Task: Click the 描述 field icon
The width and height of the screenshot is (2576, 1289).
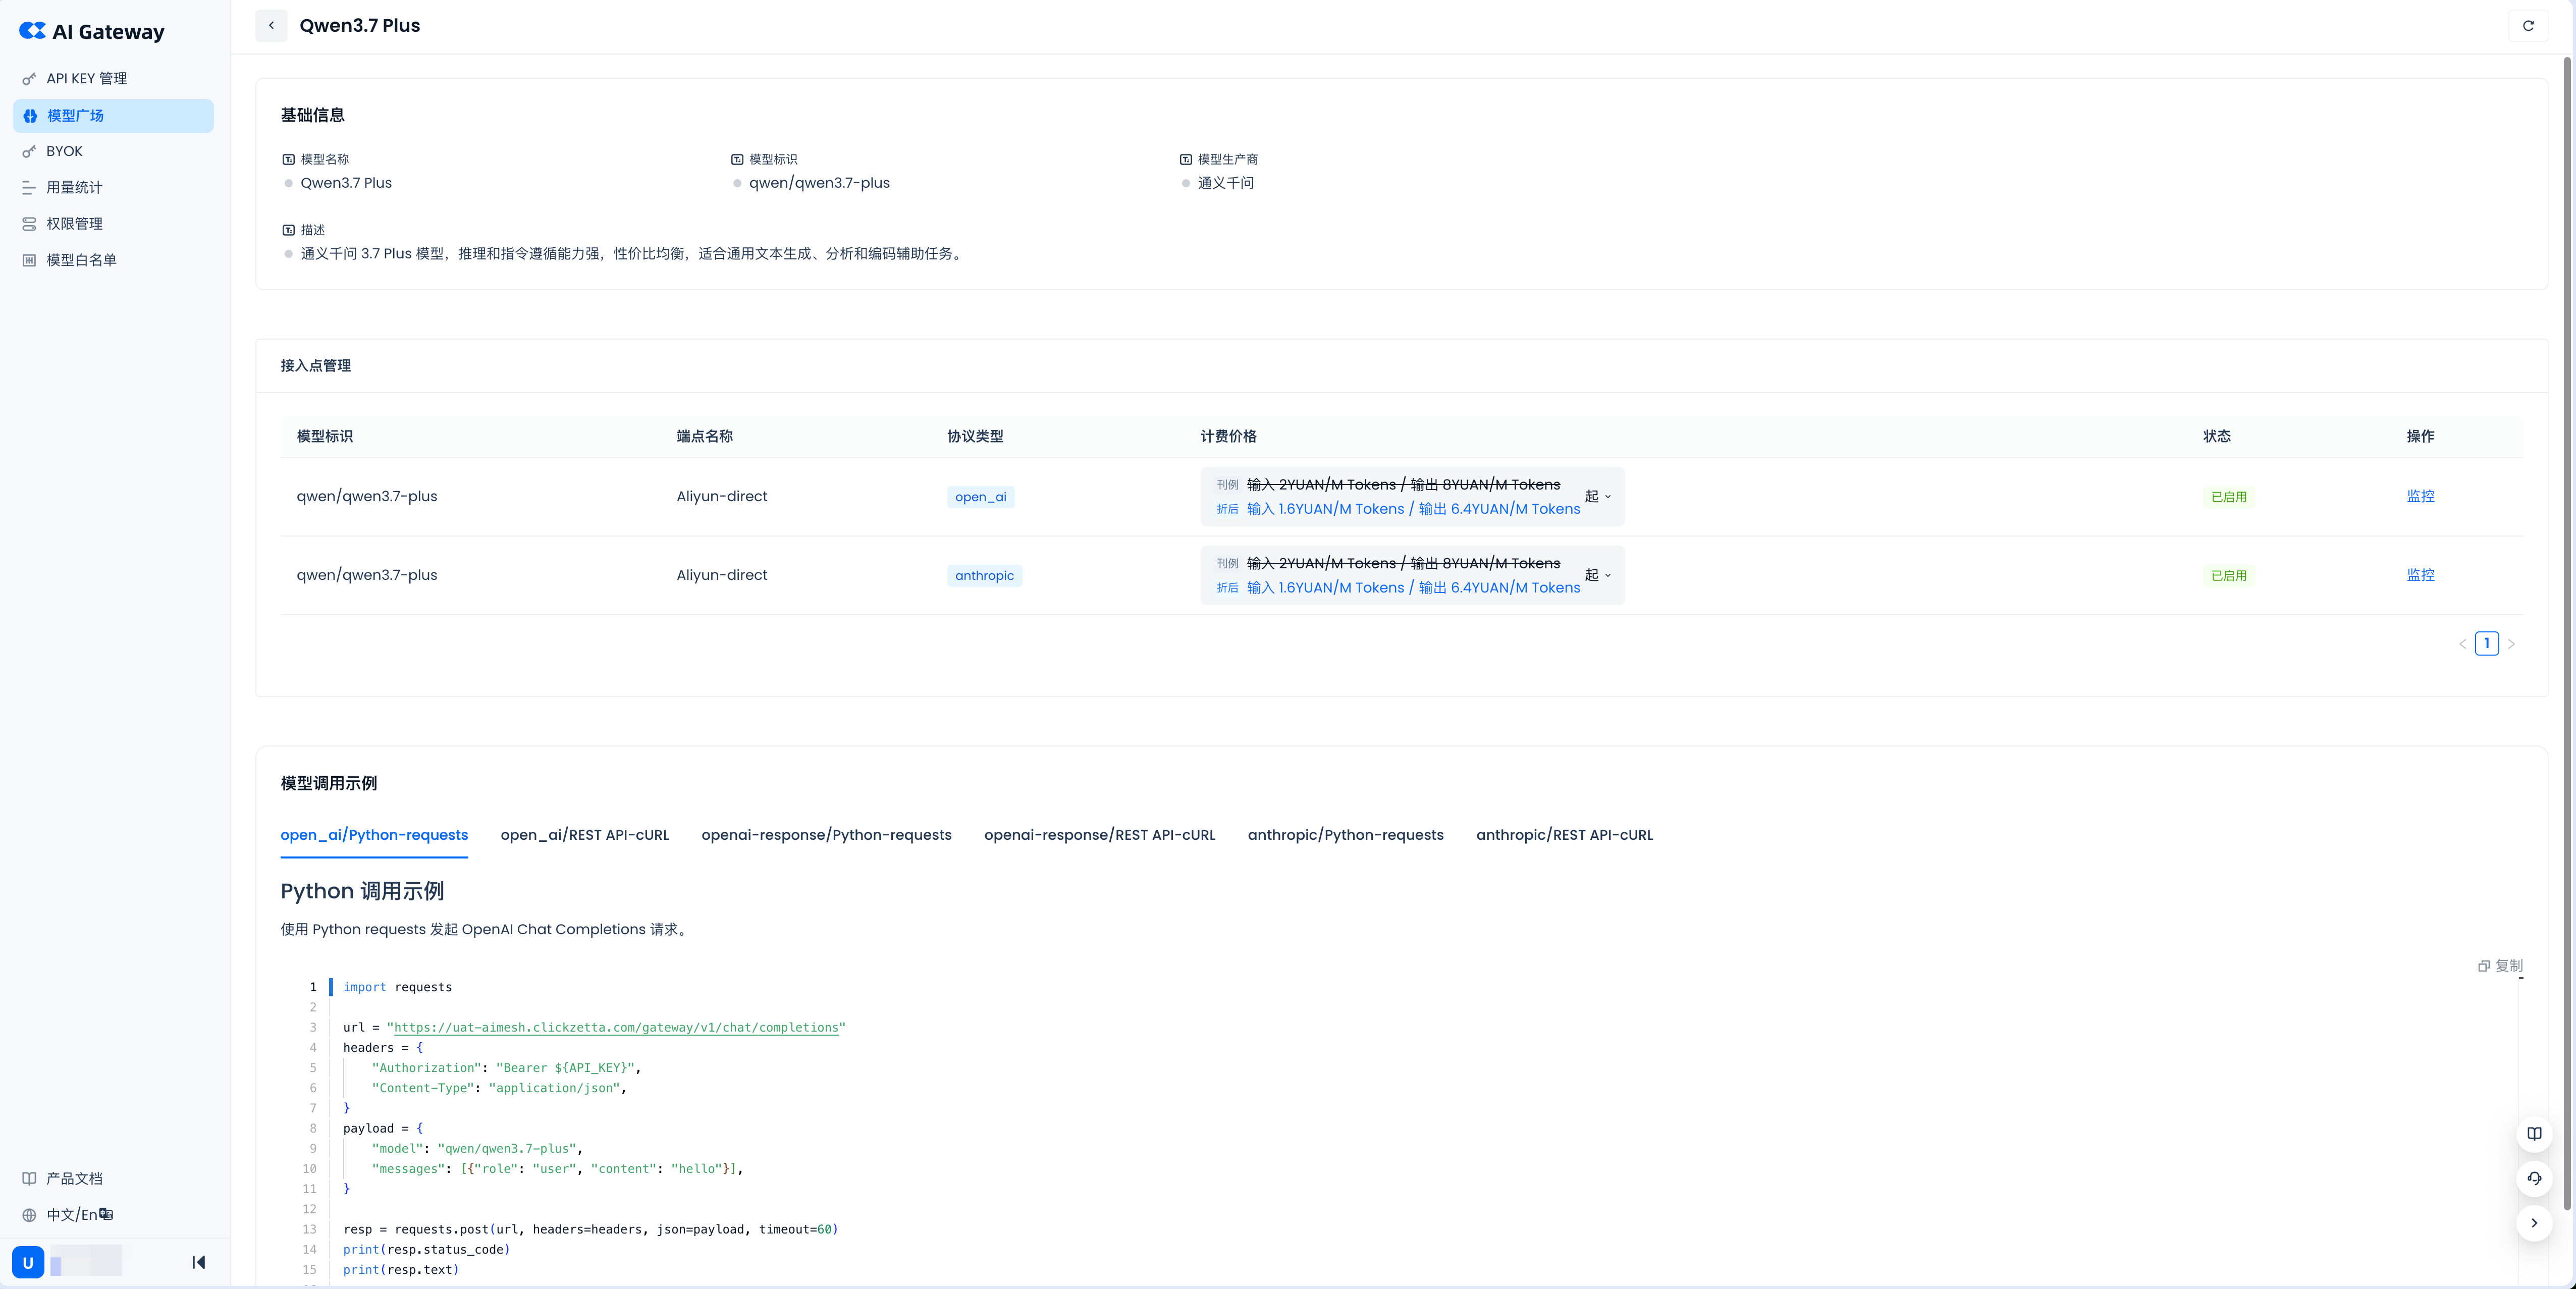Action: tap(288, 230)
